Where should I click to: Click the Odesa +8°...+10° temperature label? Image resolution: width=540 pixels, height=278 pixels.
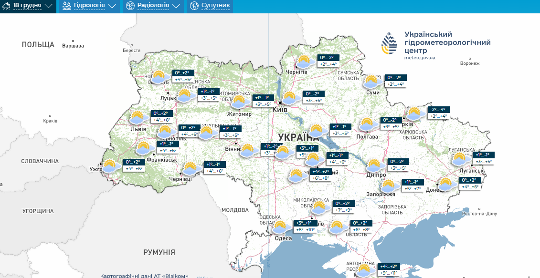click(x=305, y=229)
